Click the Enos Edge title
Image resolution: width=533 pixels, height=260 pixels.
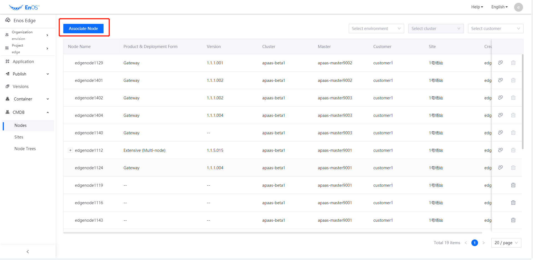24,21
